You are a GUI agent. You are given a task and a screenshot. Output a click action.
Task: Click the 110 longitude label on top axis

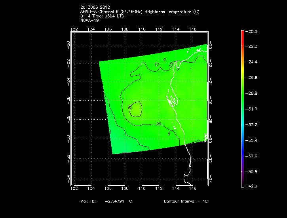pos(142,29)
